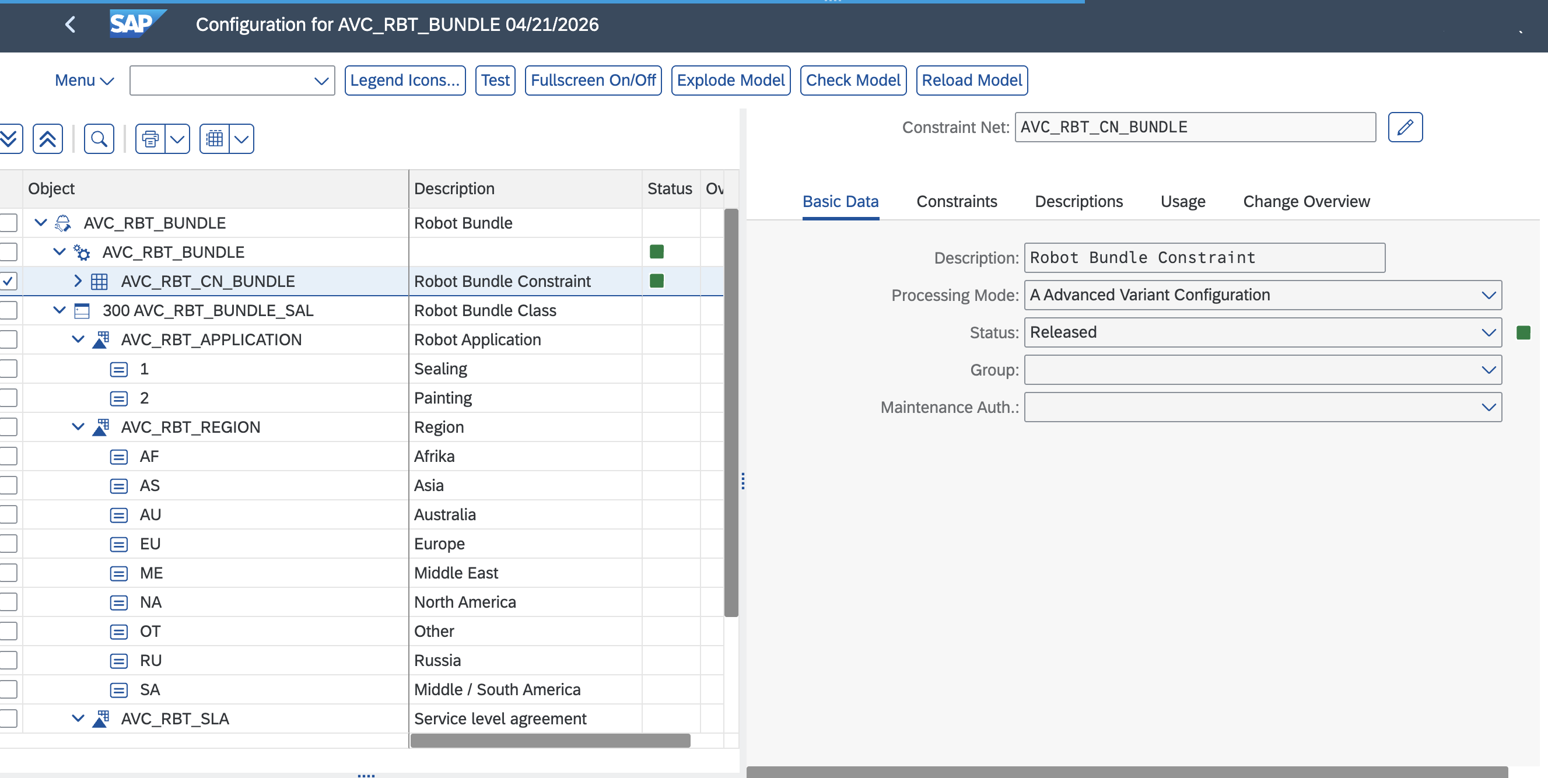Click the SAP logo

138,24
